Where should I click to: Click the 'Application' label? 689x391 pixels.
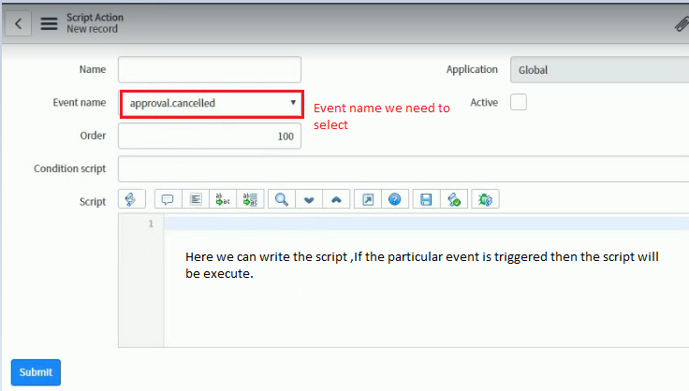tap(472, 70)
